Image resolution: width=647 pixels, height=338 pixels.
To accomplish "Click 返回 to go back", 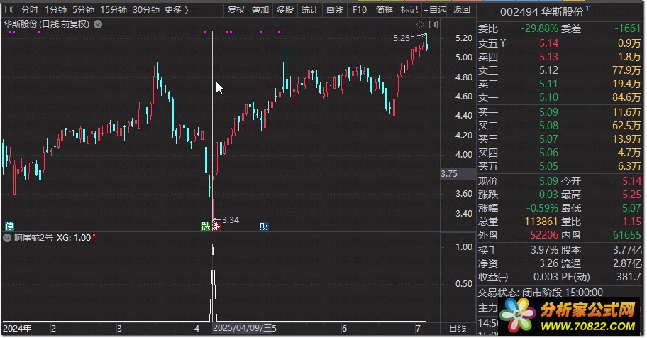I will pos(461,9).
